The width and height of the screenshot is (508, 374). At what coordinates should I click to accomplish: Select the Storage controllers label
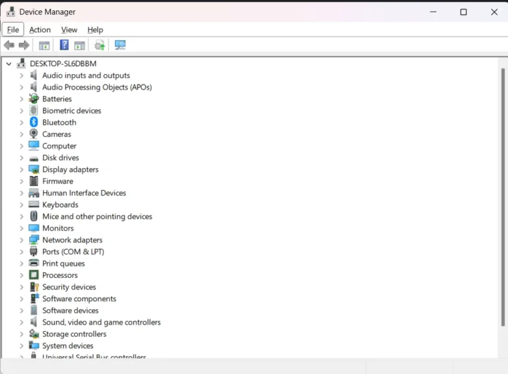coord(74,334)
